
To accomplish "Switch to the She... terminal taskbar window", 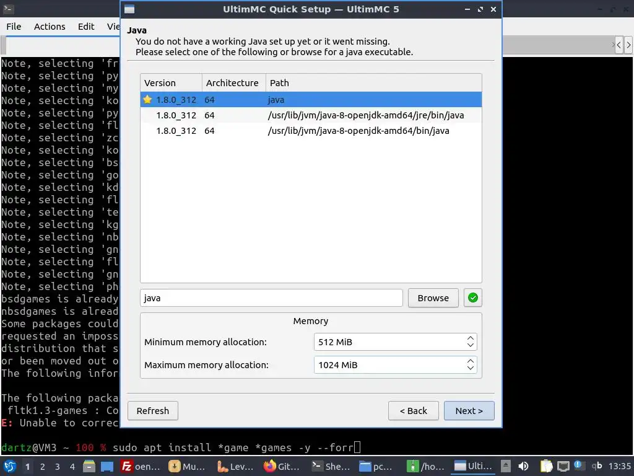I will 331,467.
